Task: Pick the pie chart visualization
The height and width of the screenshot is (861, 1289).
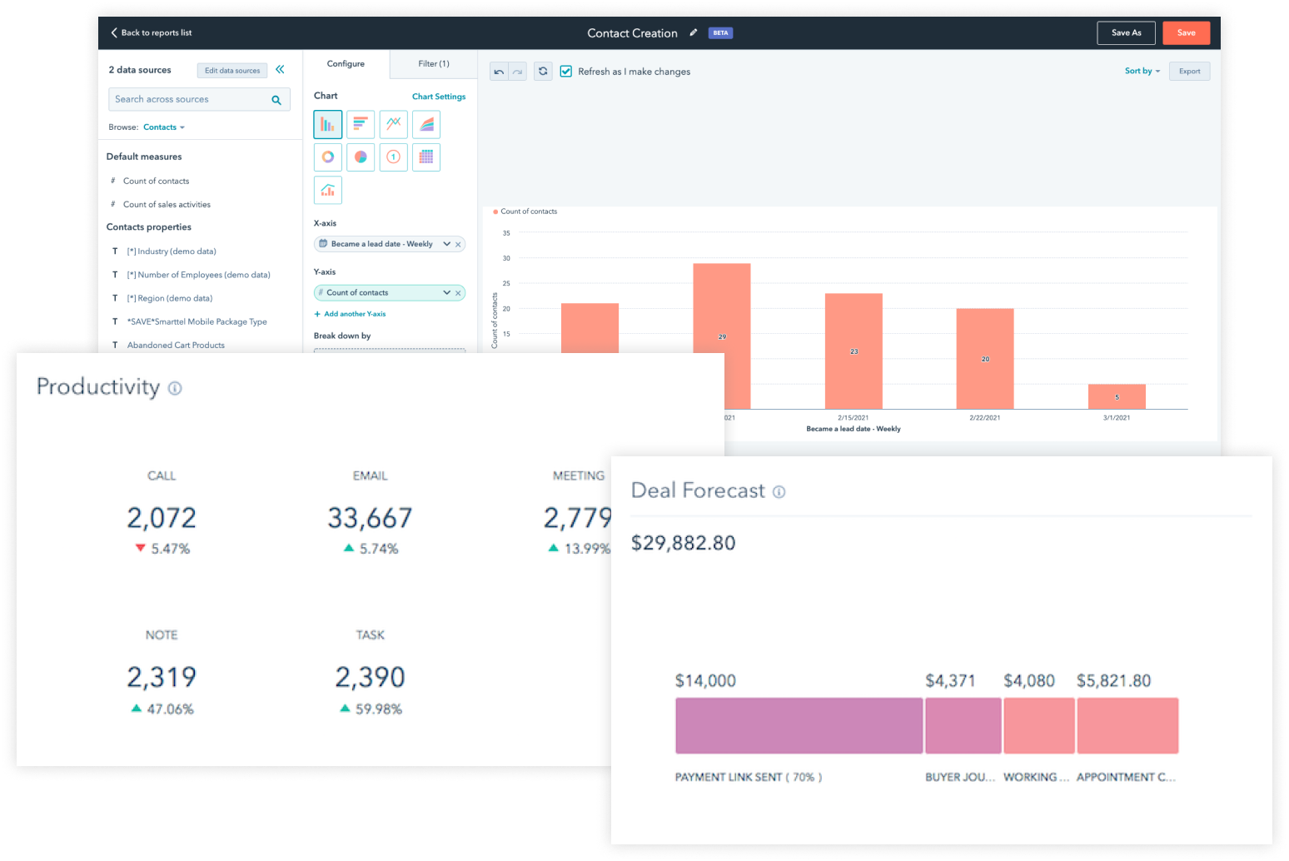Action: [361, 157]
